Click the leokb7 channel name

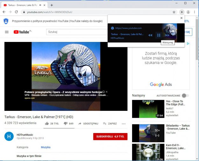[170, 108]
